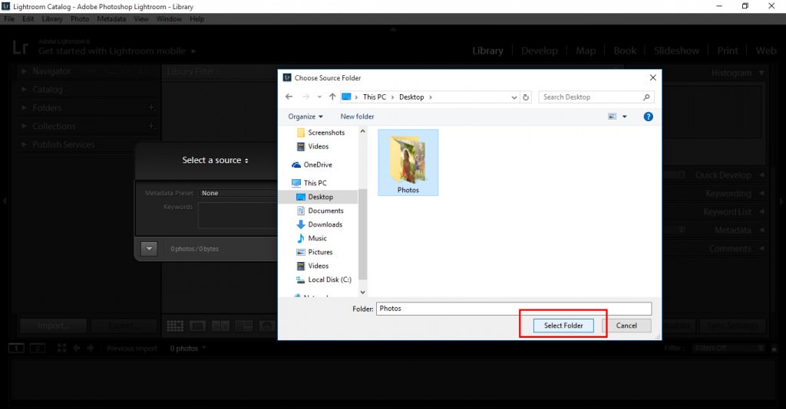Select the Photos folder thumbnail
786x409 pixels.
coord(408,162)
